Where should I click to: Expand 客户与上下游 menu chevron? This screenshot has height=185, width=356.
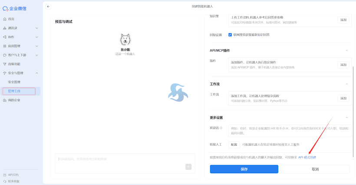click(37, 55)
